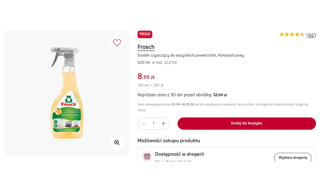Click the drugstore shop icon
The width and height of the screenshot is (322, 187).
(147, 156)
